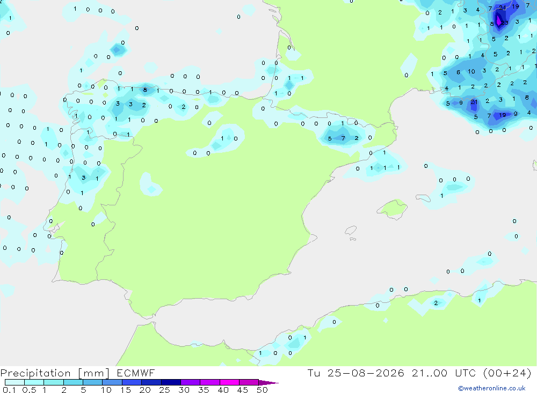Click the '(00+24)' forecast offset label
The height and width of the screenshot is (393, 537).
coord(507,373)
